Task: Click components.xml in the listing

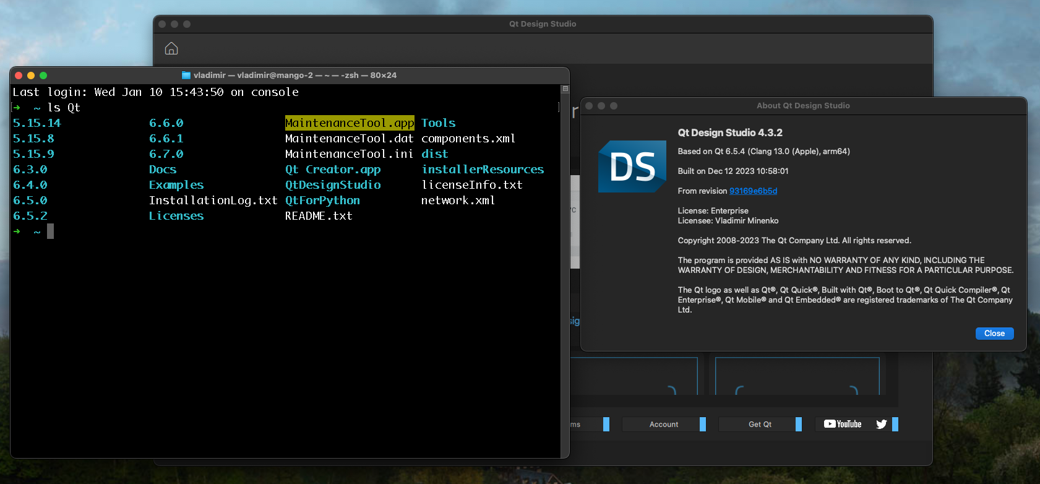Action: [x=468, y=139]
